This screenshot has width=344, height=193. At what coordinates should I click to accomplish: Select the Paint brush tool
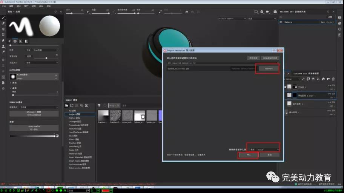click(3, 18)
